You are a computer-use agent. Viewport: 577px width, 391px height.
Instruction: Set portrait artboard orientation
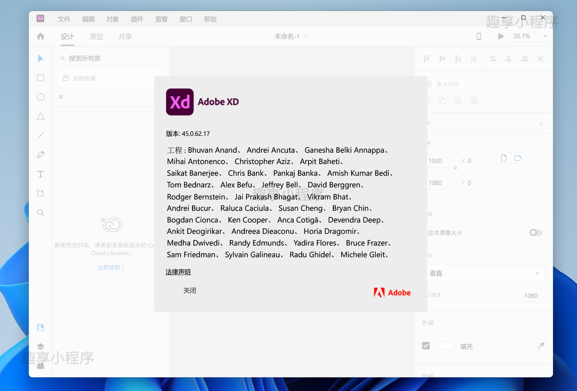point(504,158)
